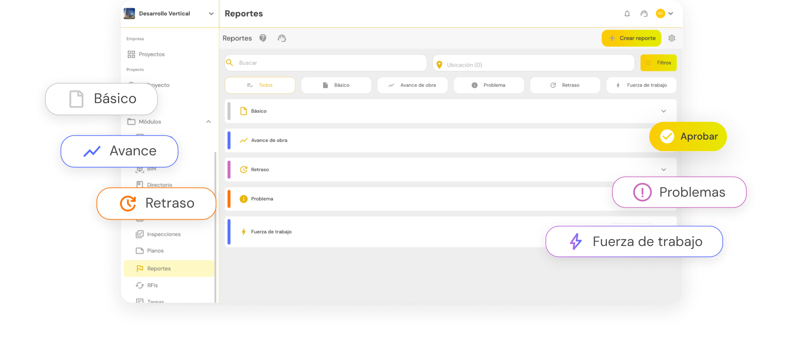Select the Básico filter tab
This screenshot has height=353, width=799.
(336, 85)
